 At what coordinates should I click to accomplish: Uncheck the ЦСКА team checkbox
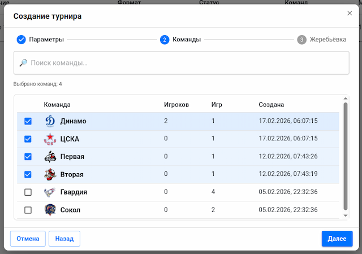[x=28, y=139]
